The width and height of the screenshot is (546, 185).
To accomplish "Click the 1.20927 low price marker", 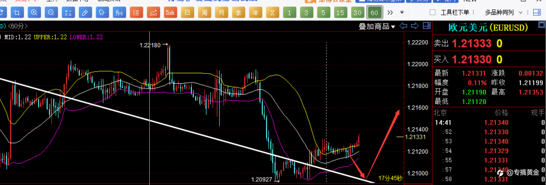I will pos(261,179).
